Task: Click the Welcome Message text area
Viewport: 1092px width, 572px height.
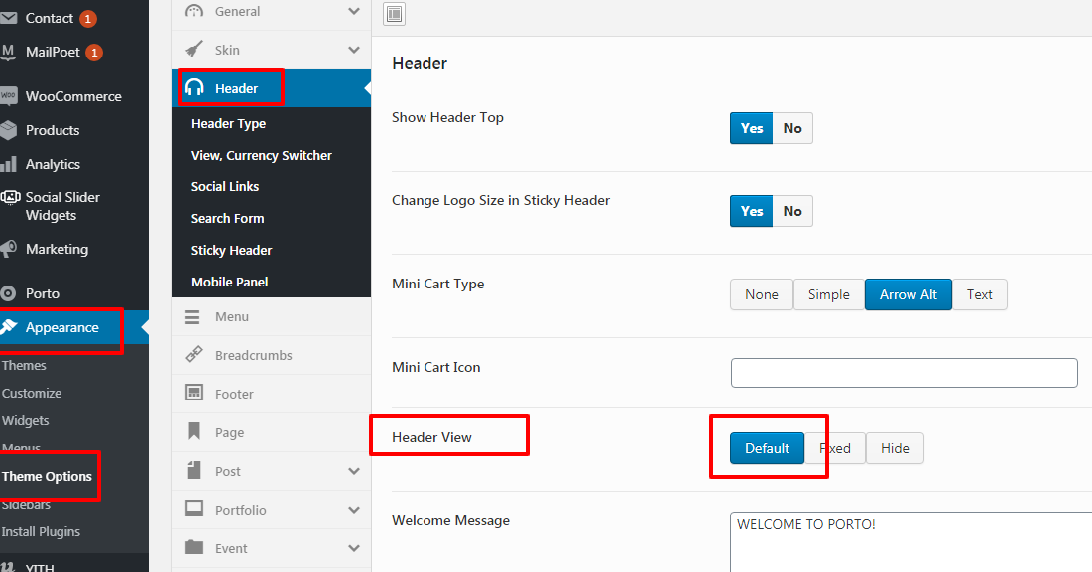Action: pos(910,542)
